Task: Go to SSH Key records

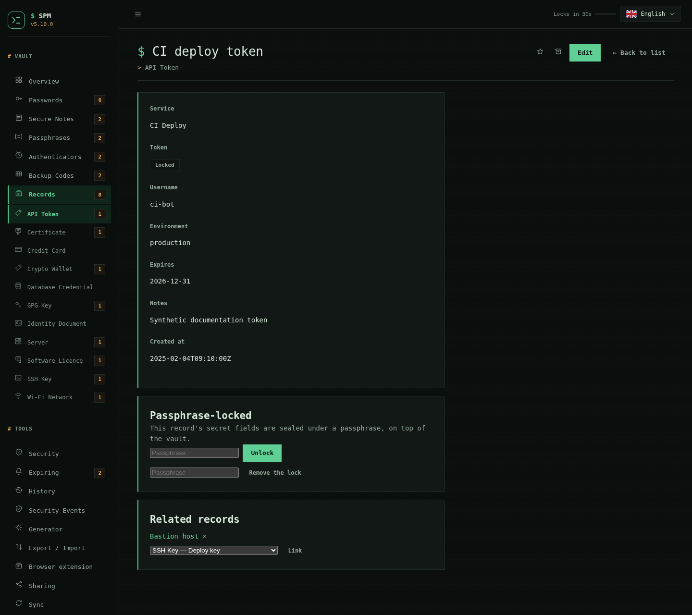Action: coord(60,379)
